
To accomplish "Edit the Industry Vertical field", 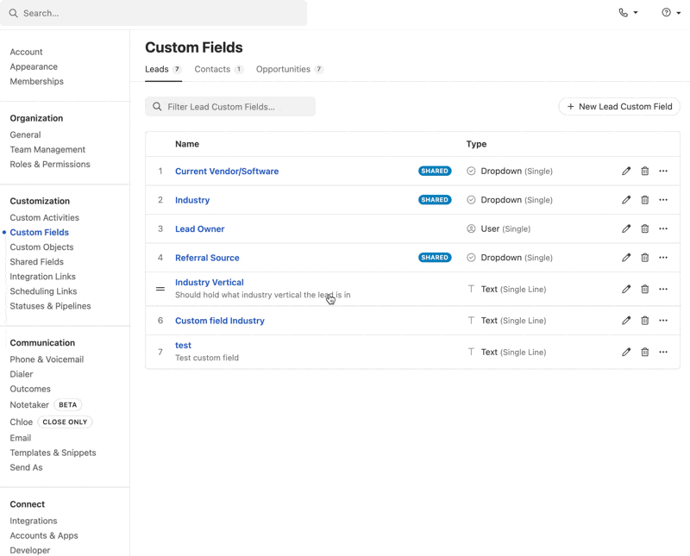I will 626,289.
